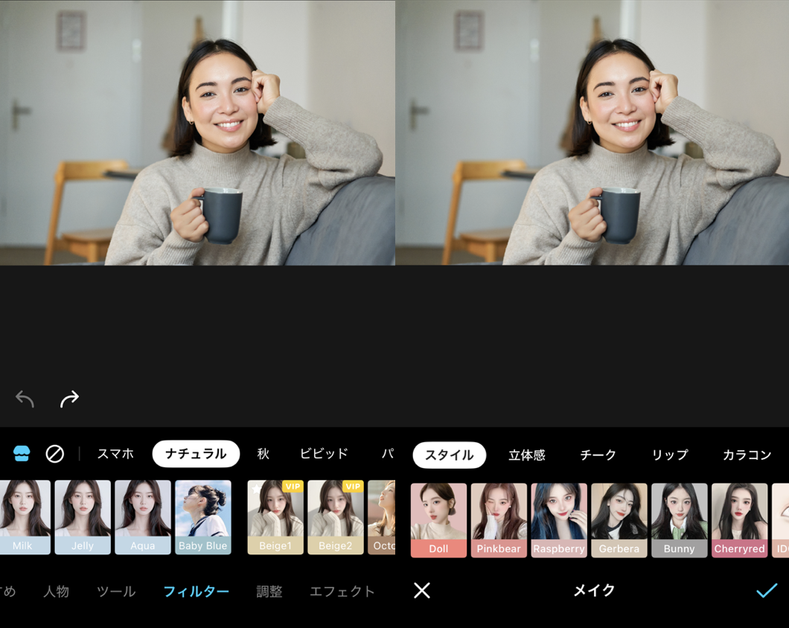The width and height of the screenshot is (789, 628).
Task: Apply the VIP Beige1 filter
Action: click(275, 517)
